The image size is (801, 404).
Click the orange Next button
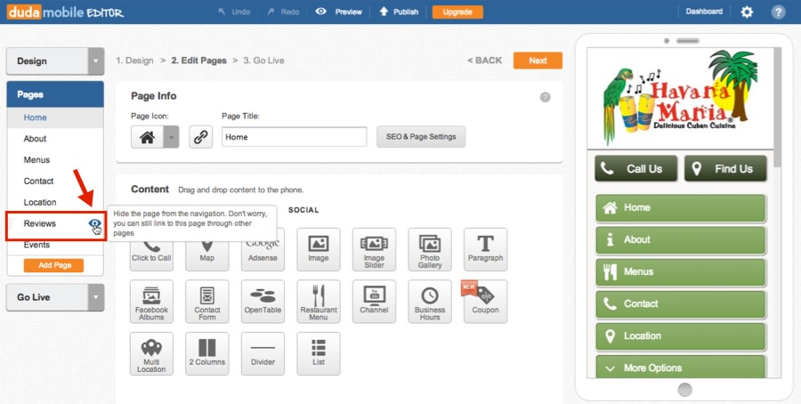(538, 61)
